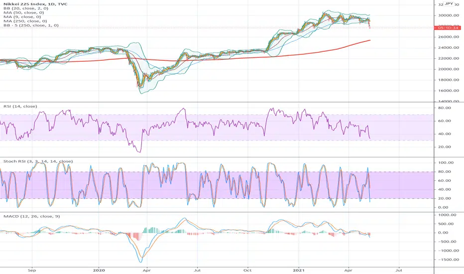Click the 500.00 label on the MACD axis
The height and width of the screenshot is (274, 464).
446,224
